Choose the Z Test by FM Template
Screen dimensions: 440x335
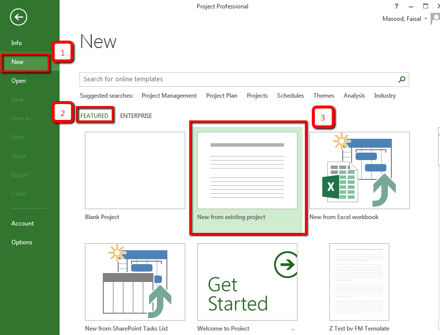[x=359, y=282]
